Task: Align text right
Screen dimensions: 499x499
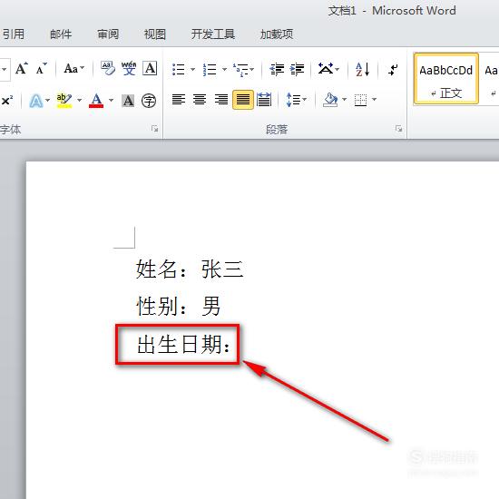Action: [x=221, y=100]
